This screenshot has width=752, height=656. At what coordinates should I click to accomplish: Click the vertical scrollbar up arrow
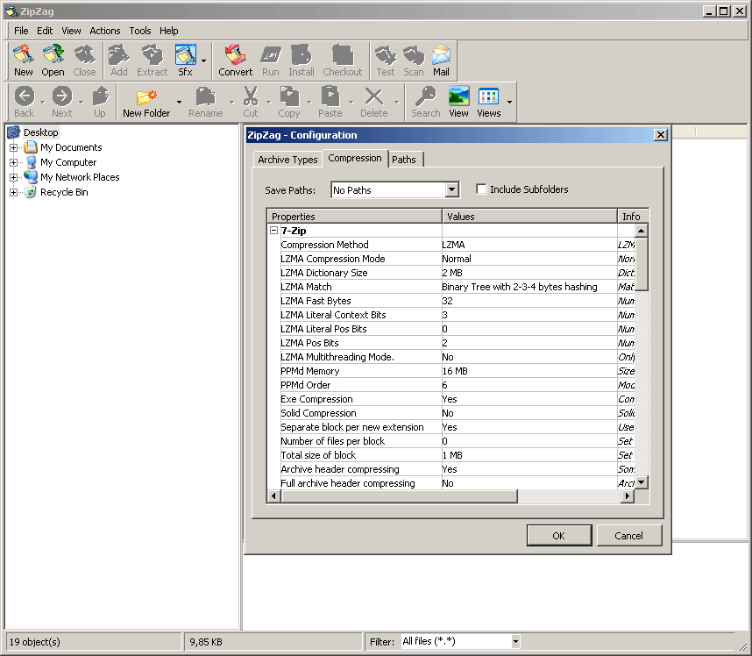tap(642, 231)
